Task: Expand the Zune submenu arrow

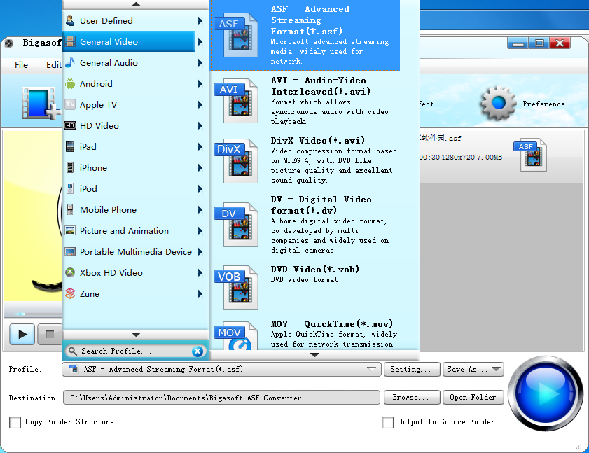Action: click(x=200, y=294)
